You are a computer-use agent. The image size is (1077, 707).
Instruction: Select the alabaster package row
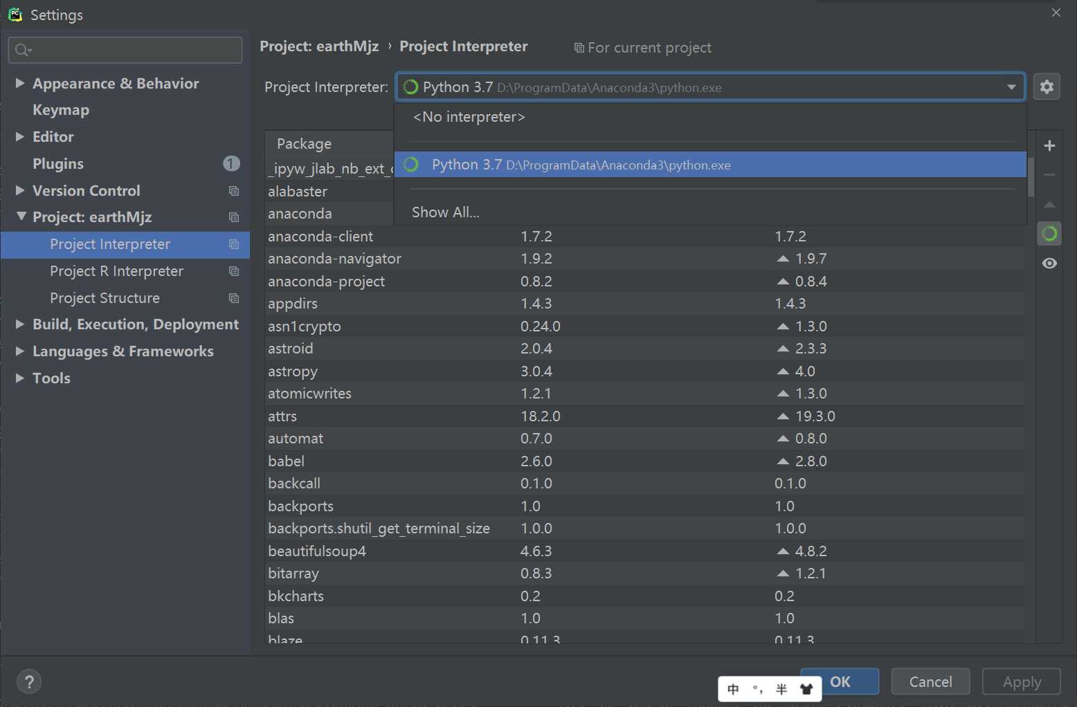329,192
